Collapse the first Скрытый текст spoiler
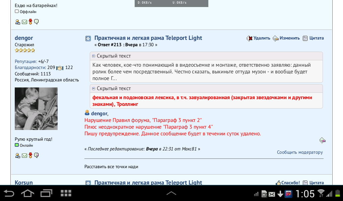This screenshot has width=343, height=201. pos(94,56)
